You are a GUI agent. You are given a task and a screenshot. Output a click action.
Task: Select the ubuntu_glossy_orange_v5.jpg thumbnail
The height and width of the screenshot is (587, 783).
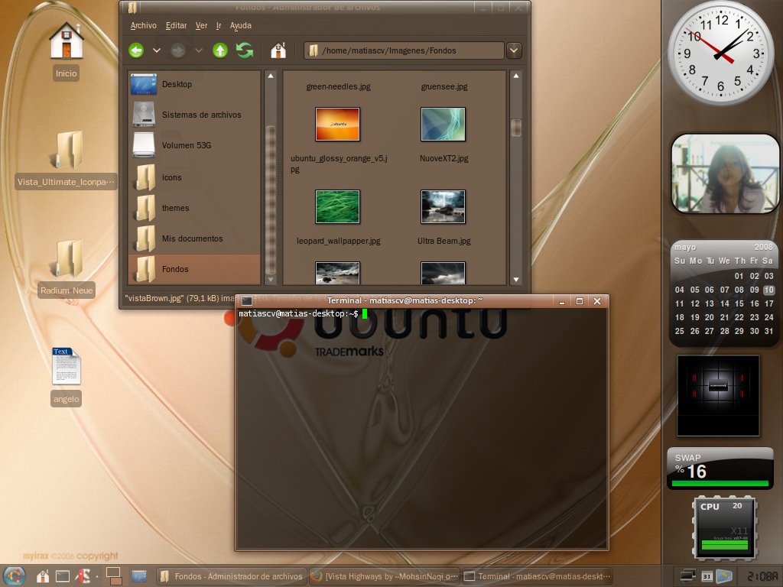pos(337,125)
